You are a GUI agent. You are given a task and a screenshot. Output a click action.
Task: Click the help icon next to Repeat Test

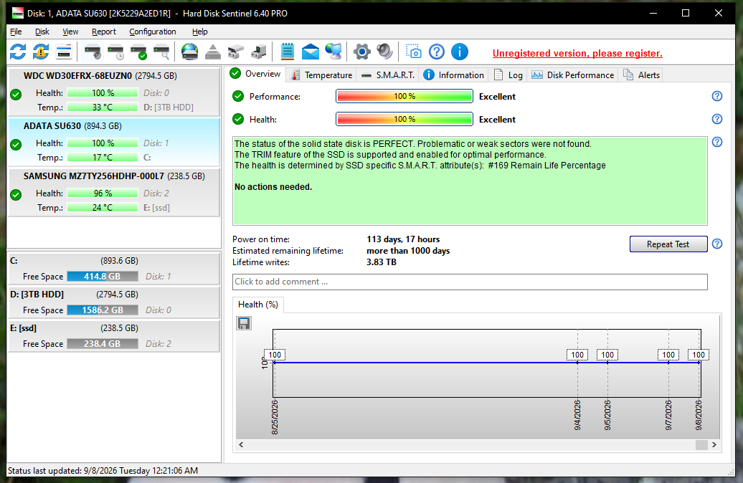(x=717, y=244)
